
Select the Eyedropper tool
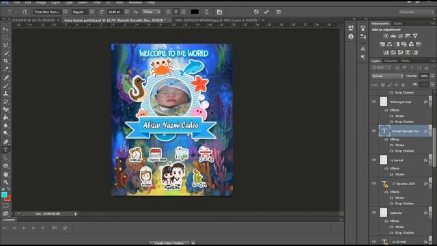point(5,69)
